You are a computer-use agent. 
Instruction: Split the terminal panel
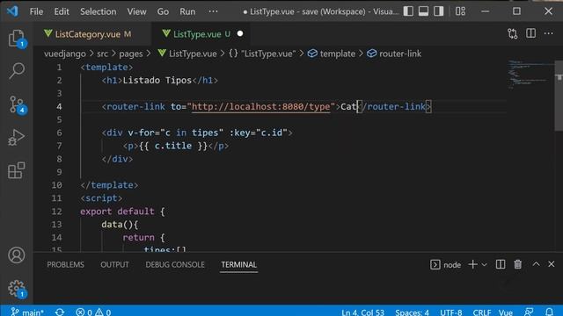(501, 264)
